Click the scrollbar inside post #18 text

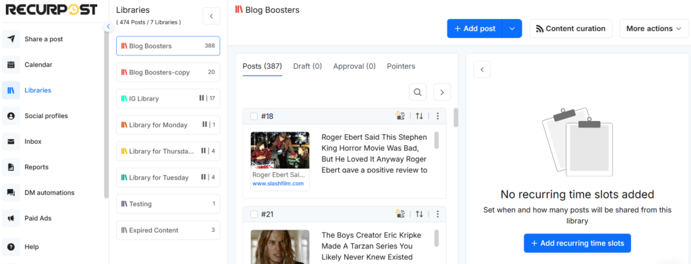(437, 140)
